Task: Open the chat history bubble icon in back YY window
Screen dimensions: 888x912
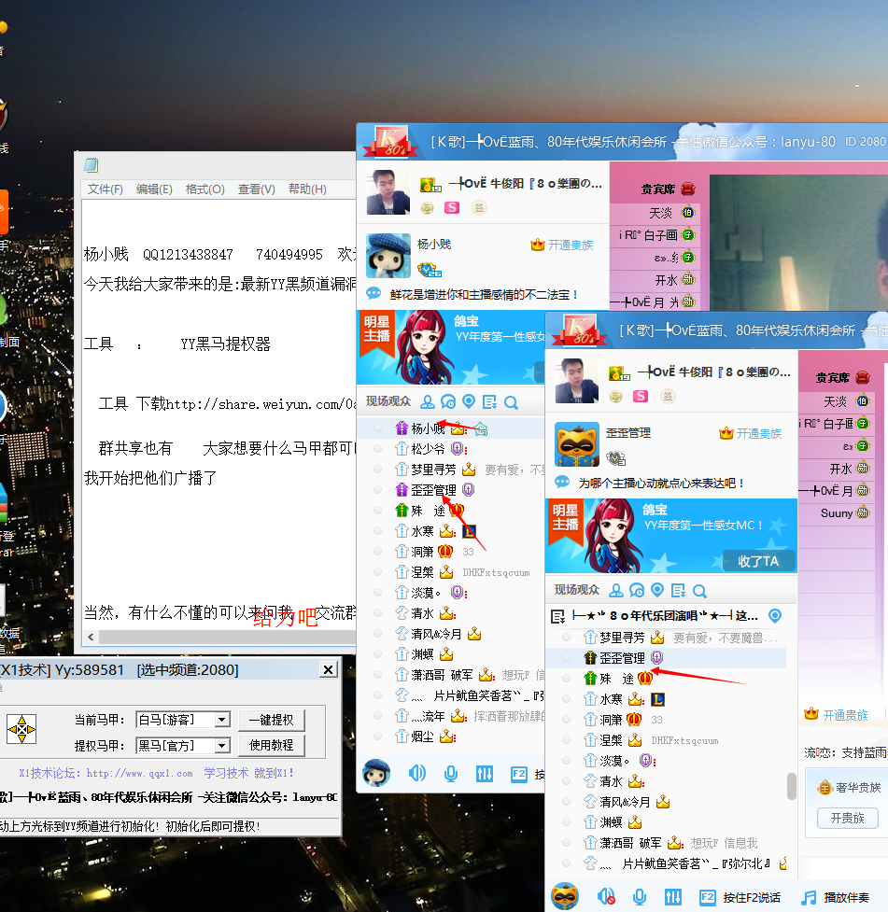Action: (448, 402)
